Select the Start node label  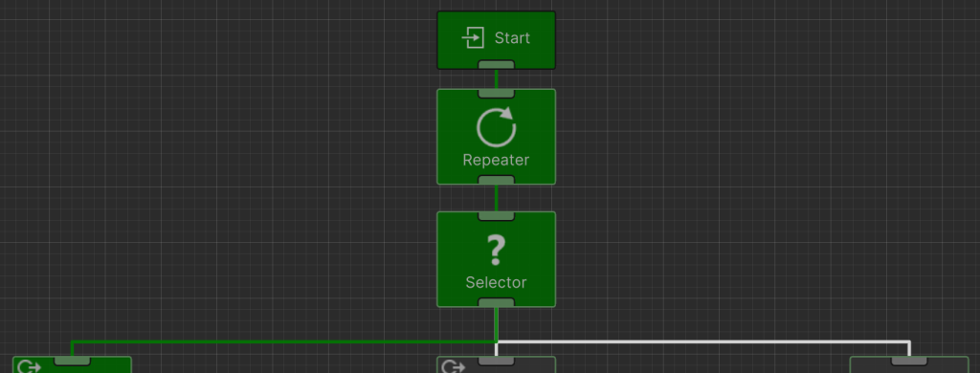(512, 38)
